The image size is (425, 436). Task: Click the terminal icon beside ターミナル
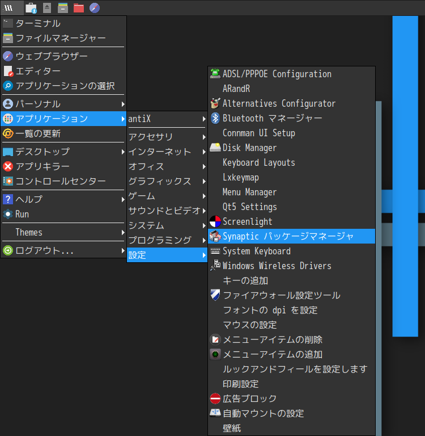click(8, 23)
